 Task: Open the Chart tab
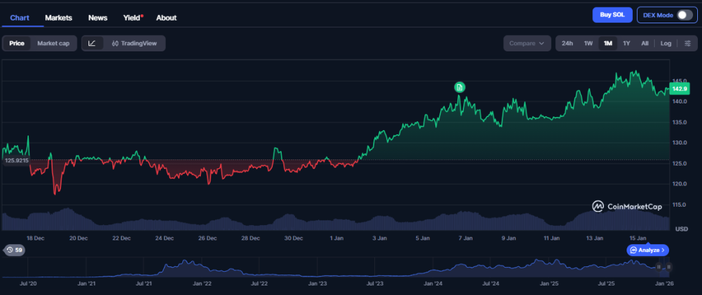pos(20,18)
